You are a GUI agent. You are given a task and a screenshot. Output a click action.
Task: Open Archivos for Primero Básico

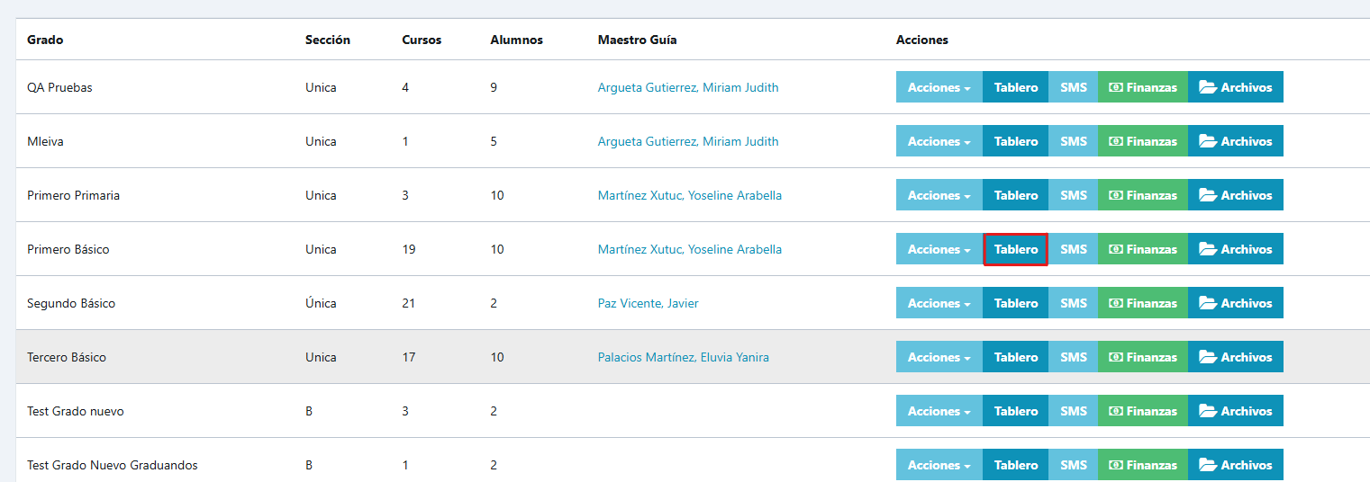click(x=1236, y=249)
